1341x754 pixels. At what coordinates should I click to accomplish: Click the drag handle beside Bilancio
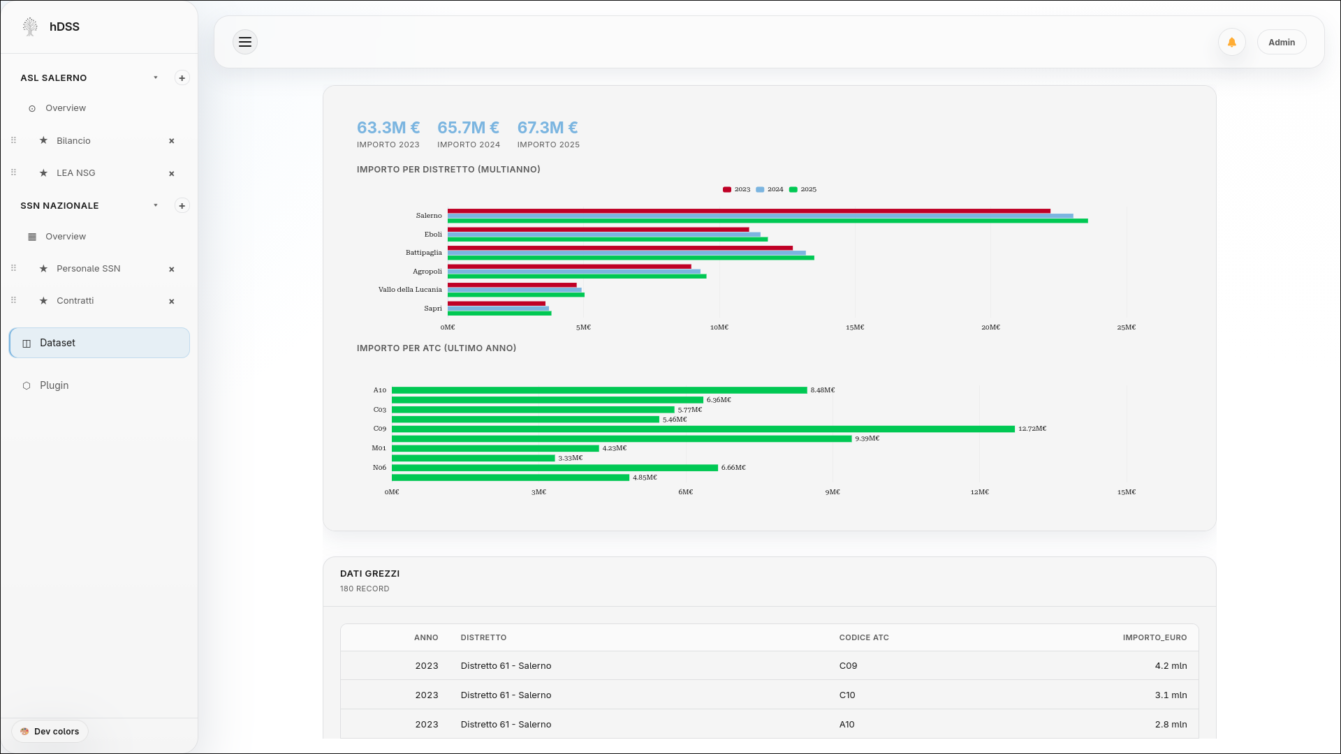click(13, 140)
